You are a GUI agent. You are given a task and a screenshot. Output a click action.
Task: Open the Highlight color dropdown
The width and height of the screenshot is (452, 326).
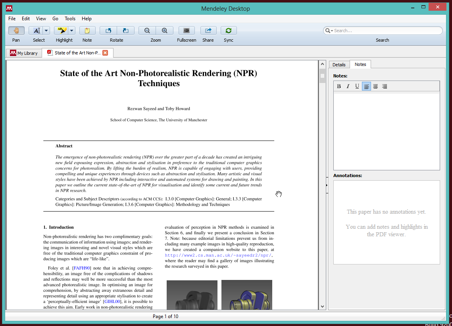tap(71, 31)
